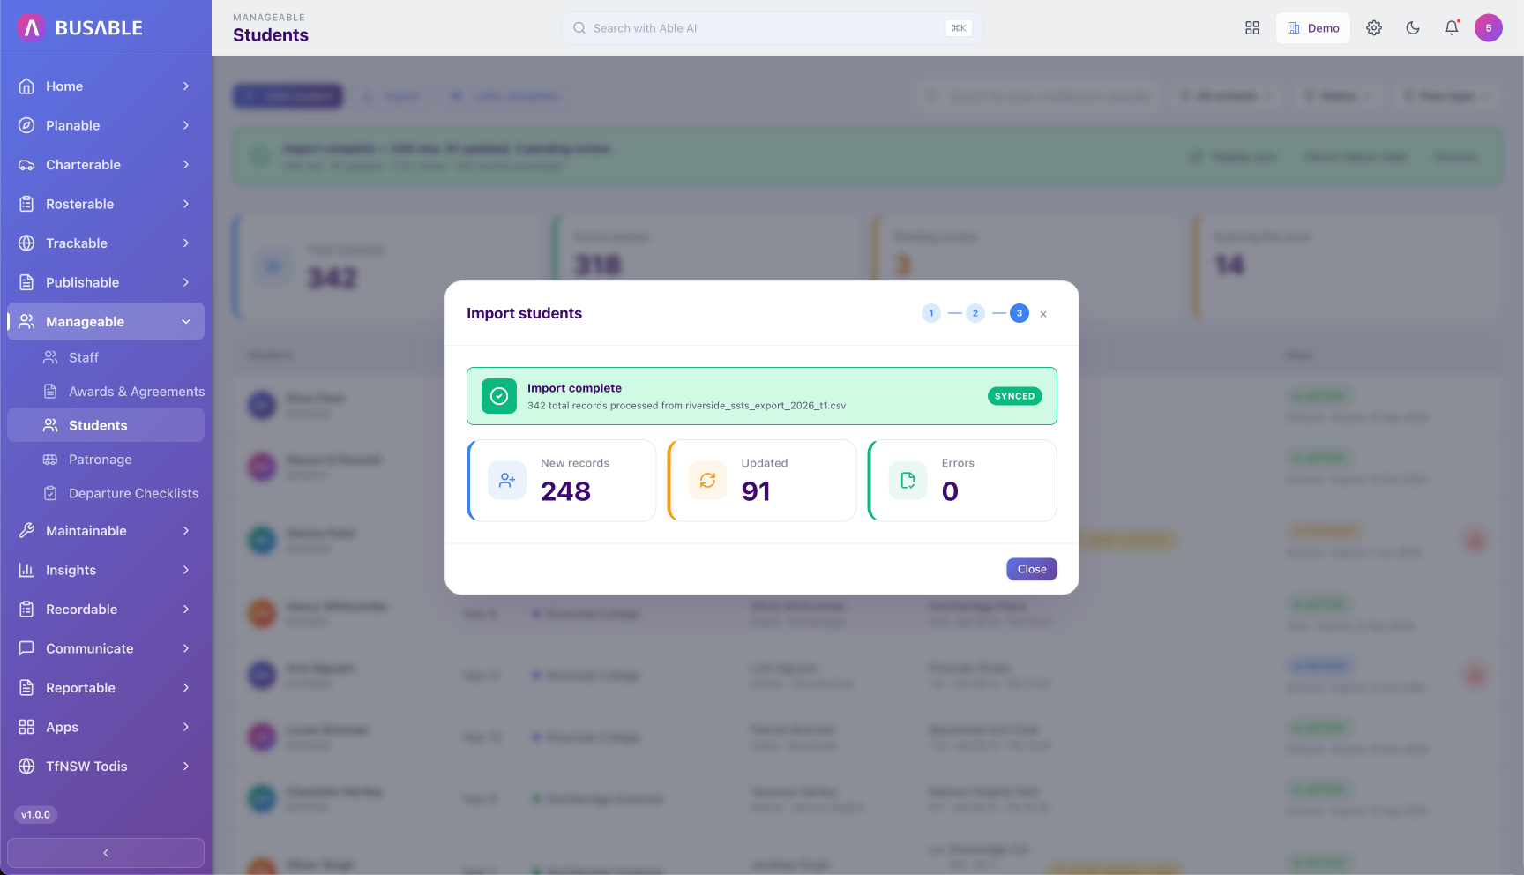Open the Patronage submenu item
Screen dimensions: 1524x875
[106, 460]
